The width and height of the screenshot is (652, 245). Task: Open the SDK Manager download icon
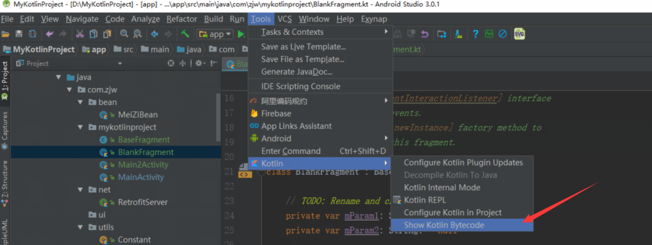point(458,34)
